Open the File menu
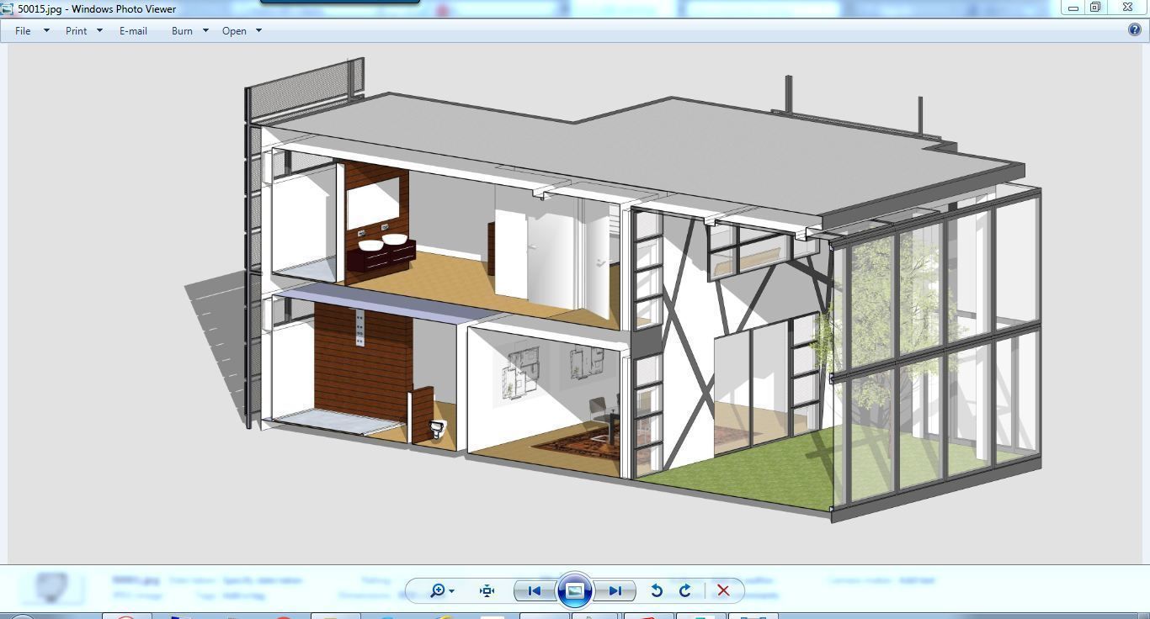Image resolution: width=1150 pixels, height=619 pixels. pos(23,30)
